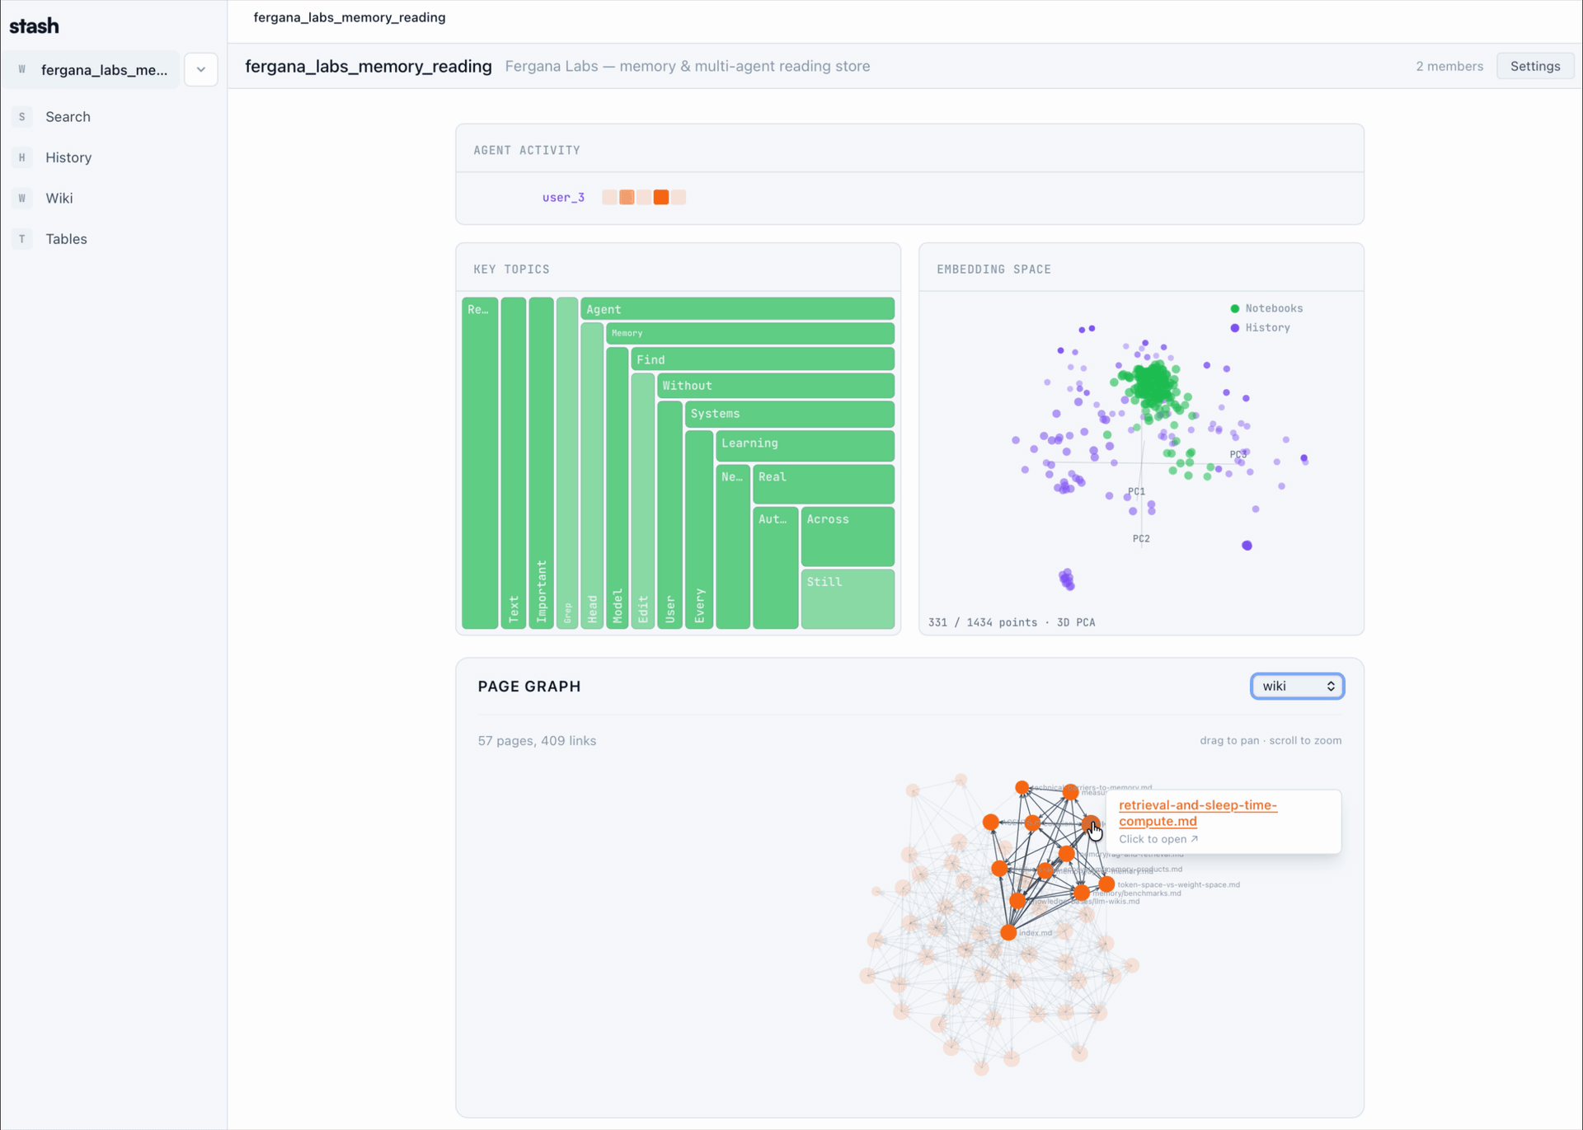Screen dimensions: 1583x1130
Task: Select the Search icon in the sidebar
Action: point(21,116)
